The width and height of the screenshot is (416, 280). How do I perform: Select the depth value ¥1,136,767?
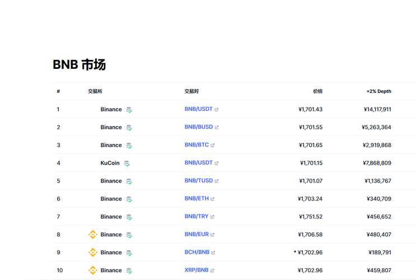[x=378, y=181]
